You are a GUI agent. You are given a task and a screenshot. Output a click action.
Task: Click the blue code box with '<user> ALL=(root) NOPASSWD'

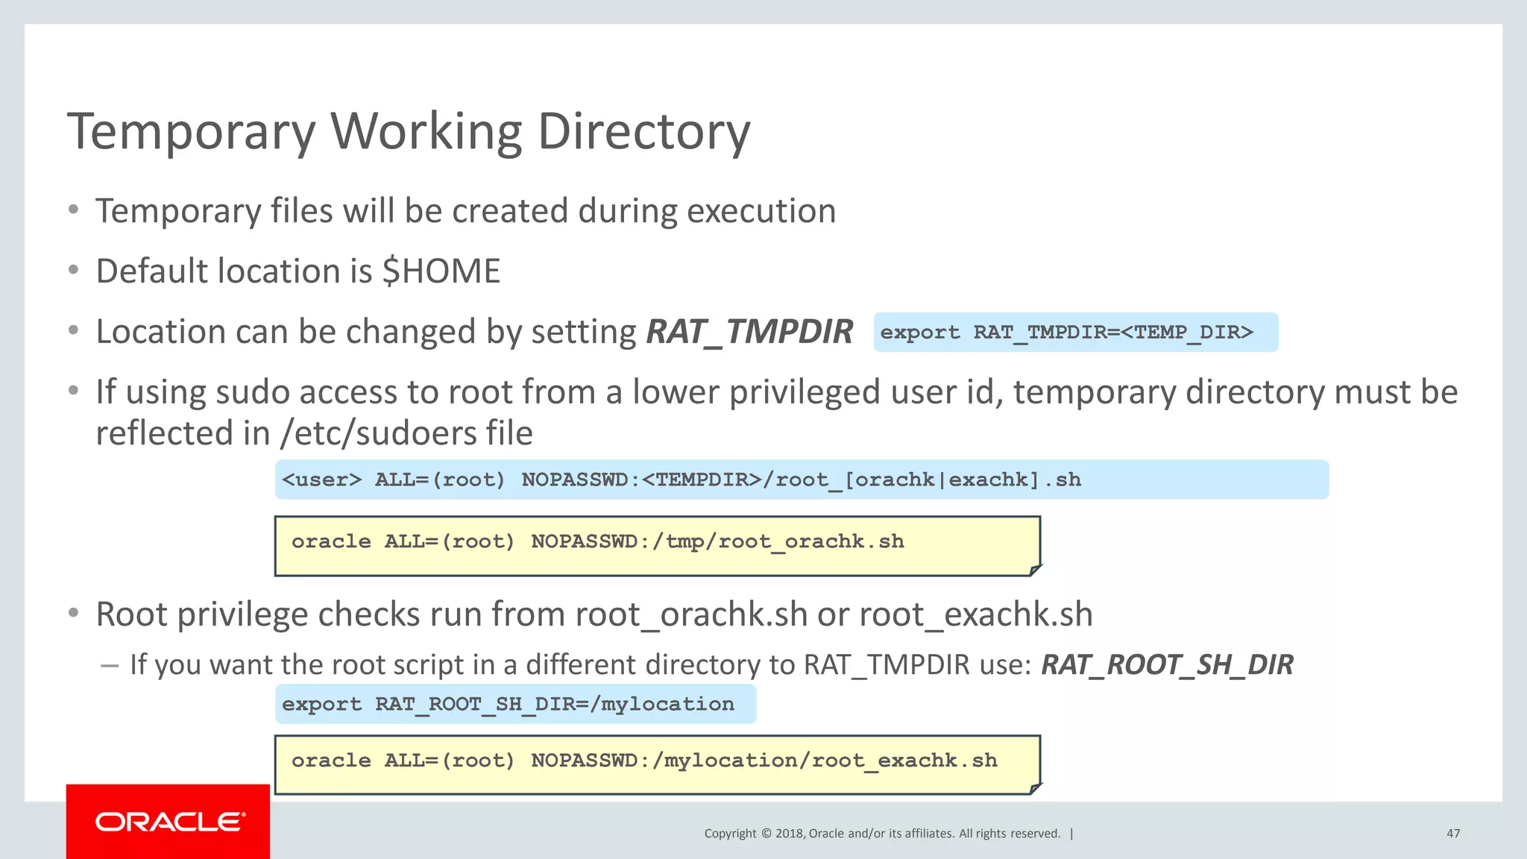point(802,479)
